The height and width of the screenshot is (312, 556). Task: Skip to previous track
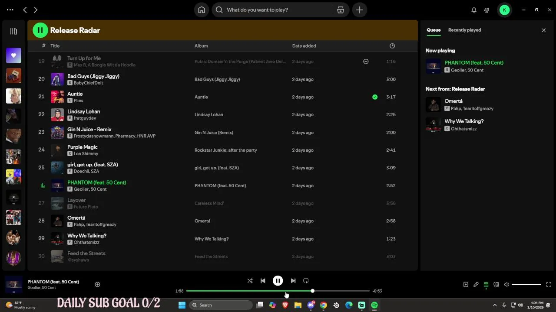coord(263,281)
